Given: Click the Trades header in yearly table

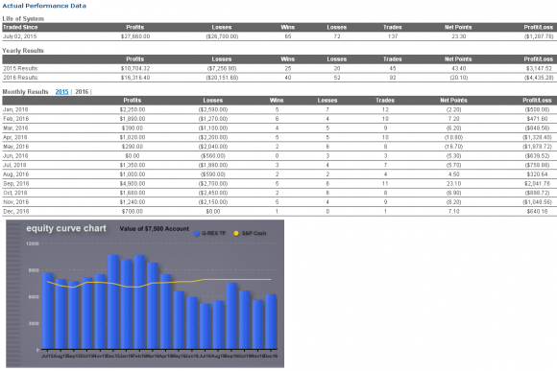Looking at the screenshot, I should 393,58.
